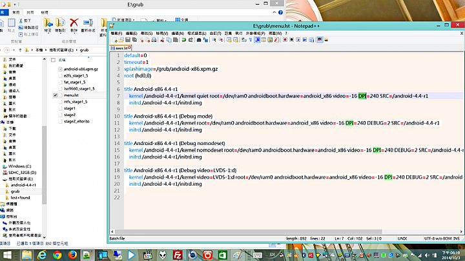Uncheck the menu.lst file checkbox
Screen dimensions: 465x261
click(x=56, y=95)
